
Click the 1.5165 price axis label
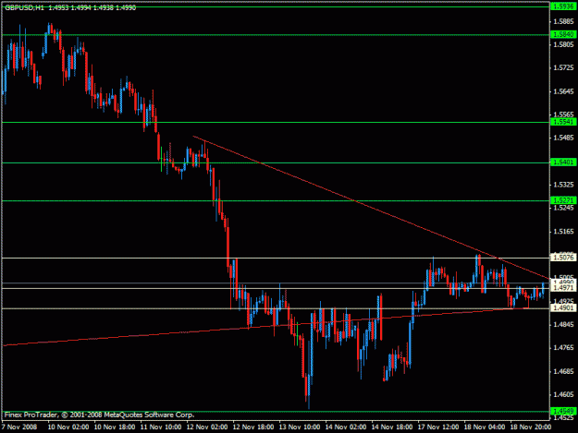[563, 232]
